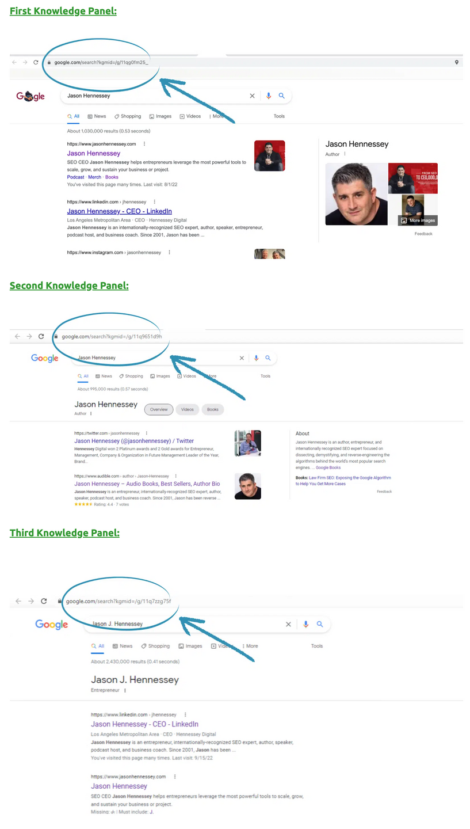Open three-dot menu beside jasonhennessey.com URL in first result
470x829 pixels.
click(144, 144)
